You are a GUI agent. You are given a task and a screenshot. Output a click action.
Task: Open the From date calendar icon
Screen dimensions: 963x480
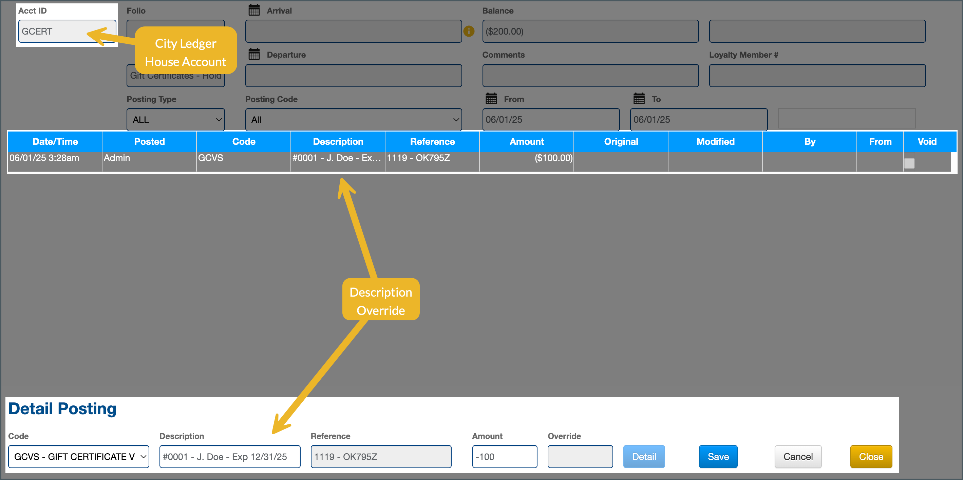pyautogui.click(x=491, y=99)
